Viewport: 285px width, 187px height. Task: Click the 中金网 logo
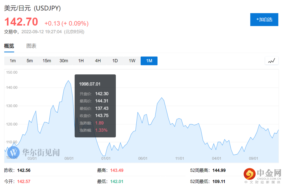[263, 176]
